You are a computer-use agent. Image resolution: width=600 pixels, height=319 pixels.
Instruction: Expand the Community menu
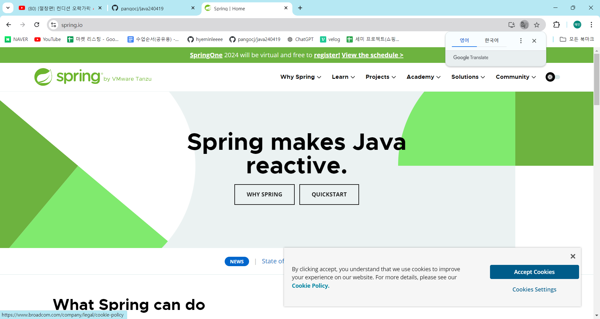[x=516, y=77]
